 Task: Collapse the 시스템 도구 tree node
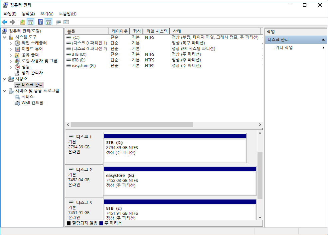click(x=4, y=38)
